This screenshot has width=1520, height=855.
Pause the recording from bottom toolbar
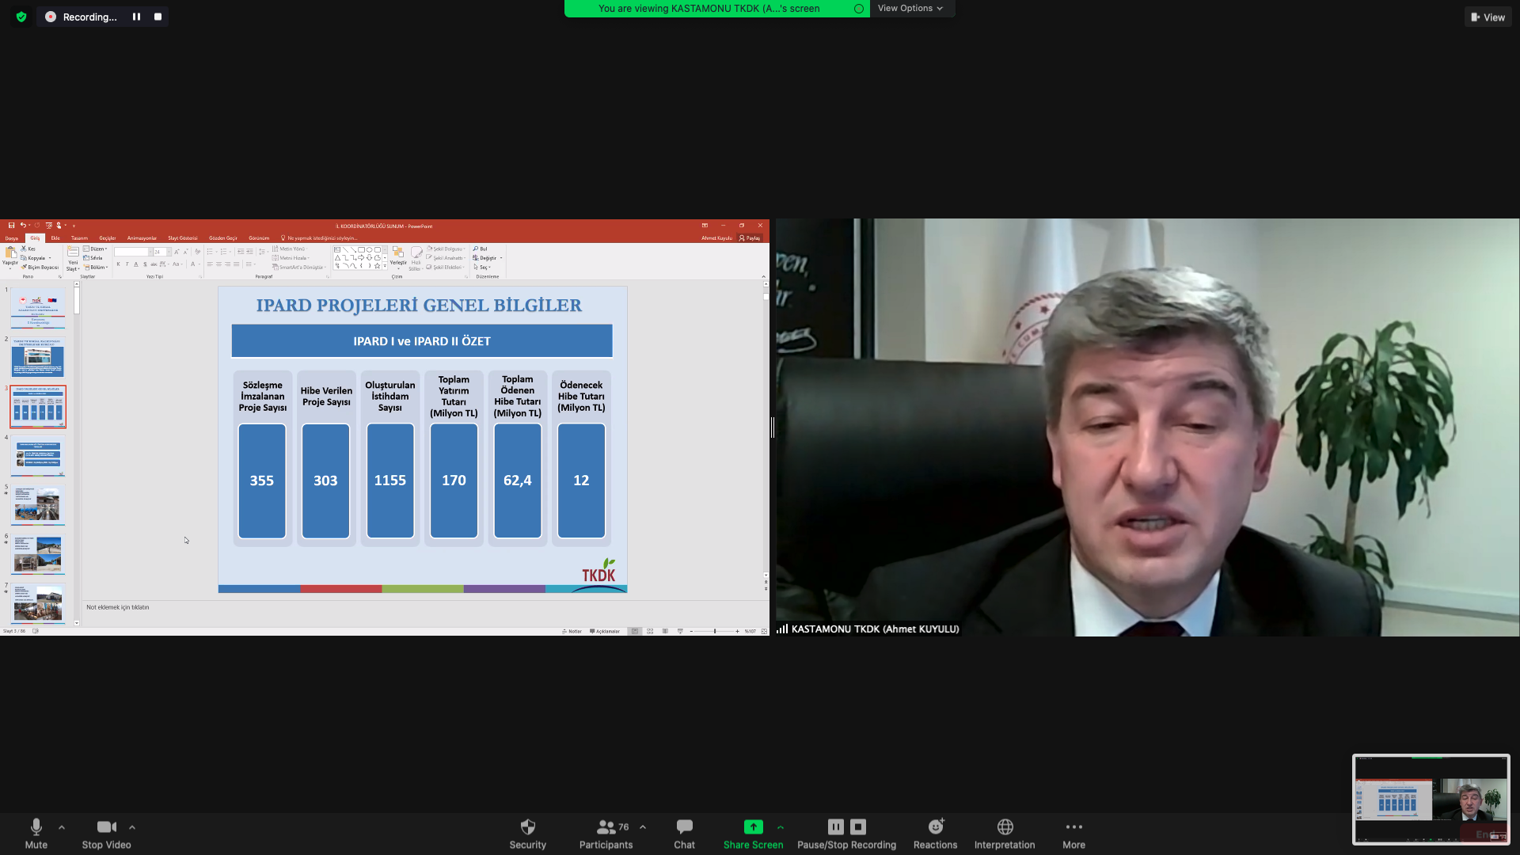click(x=835, y=826)
